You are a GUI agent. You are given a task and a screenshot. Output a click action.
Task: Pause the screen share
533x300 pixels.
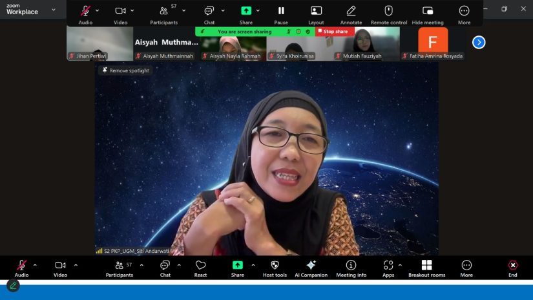pyautogui.click(x=281, y=15)
